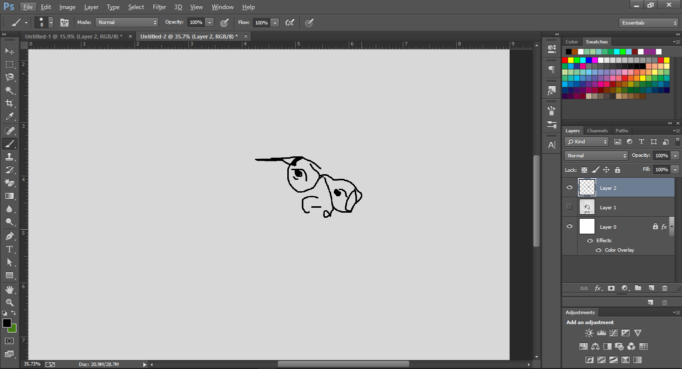This screenshot has height=369, width=682.
Task: Hide Layer 2 visibility eye
Action: (x=570, y=188)
